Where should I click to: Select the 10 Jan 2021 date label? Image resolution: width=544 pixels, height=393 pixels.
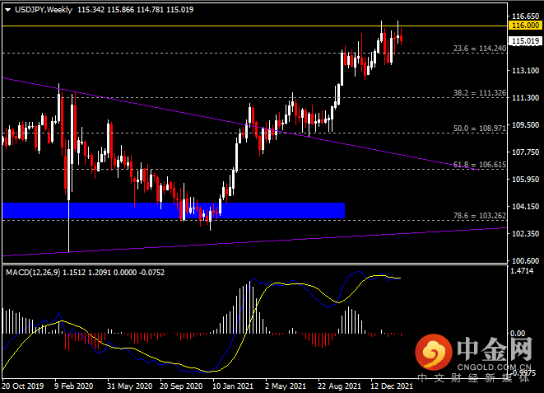tap(233, 386)
